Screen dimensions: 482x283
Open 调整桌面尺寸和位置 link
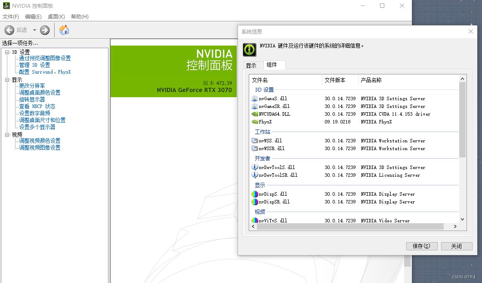tap(43, 120)
